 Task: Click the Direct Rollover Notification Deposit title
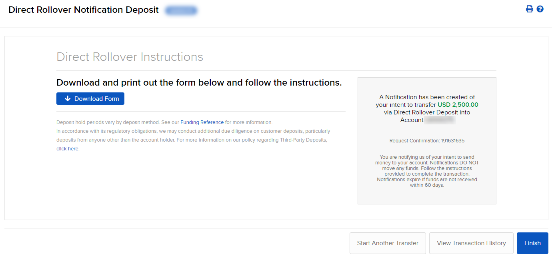(x=84, y=10)
